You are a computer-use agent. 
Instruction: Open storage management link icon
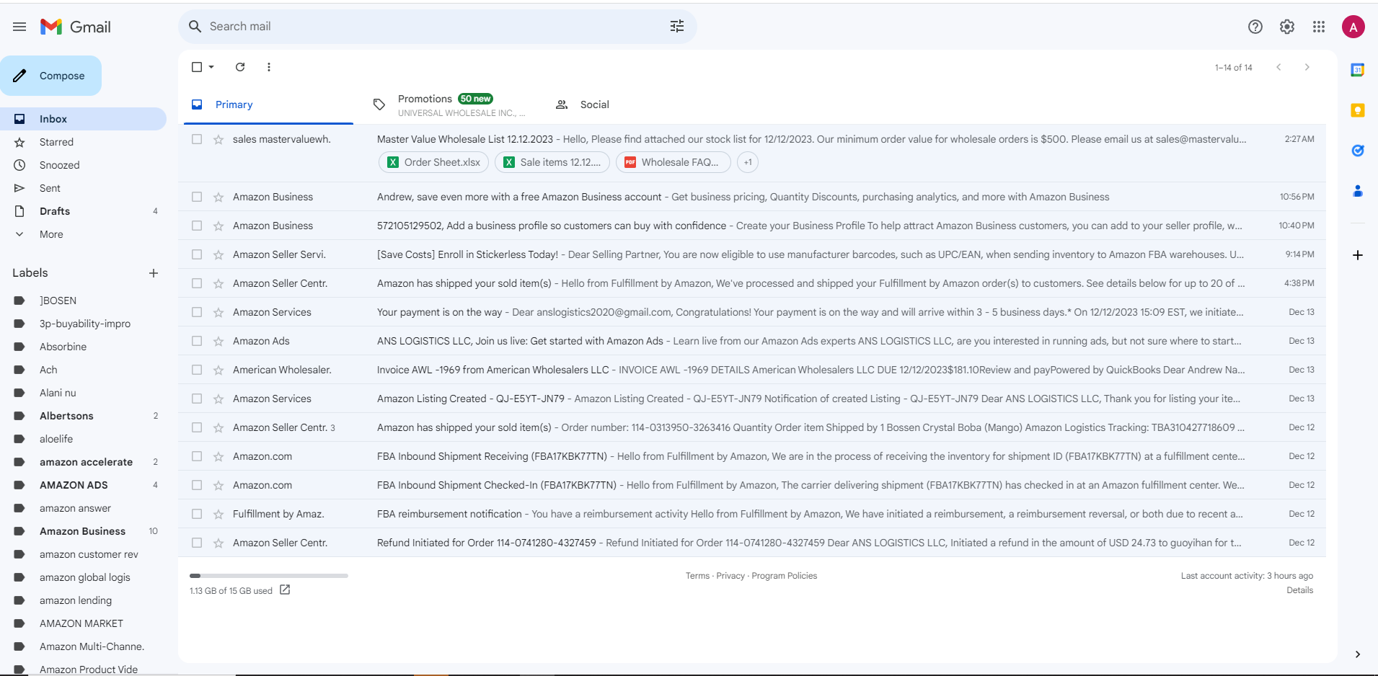tap(285, 590)
